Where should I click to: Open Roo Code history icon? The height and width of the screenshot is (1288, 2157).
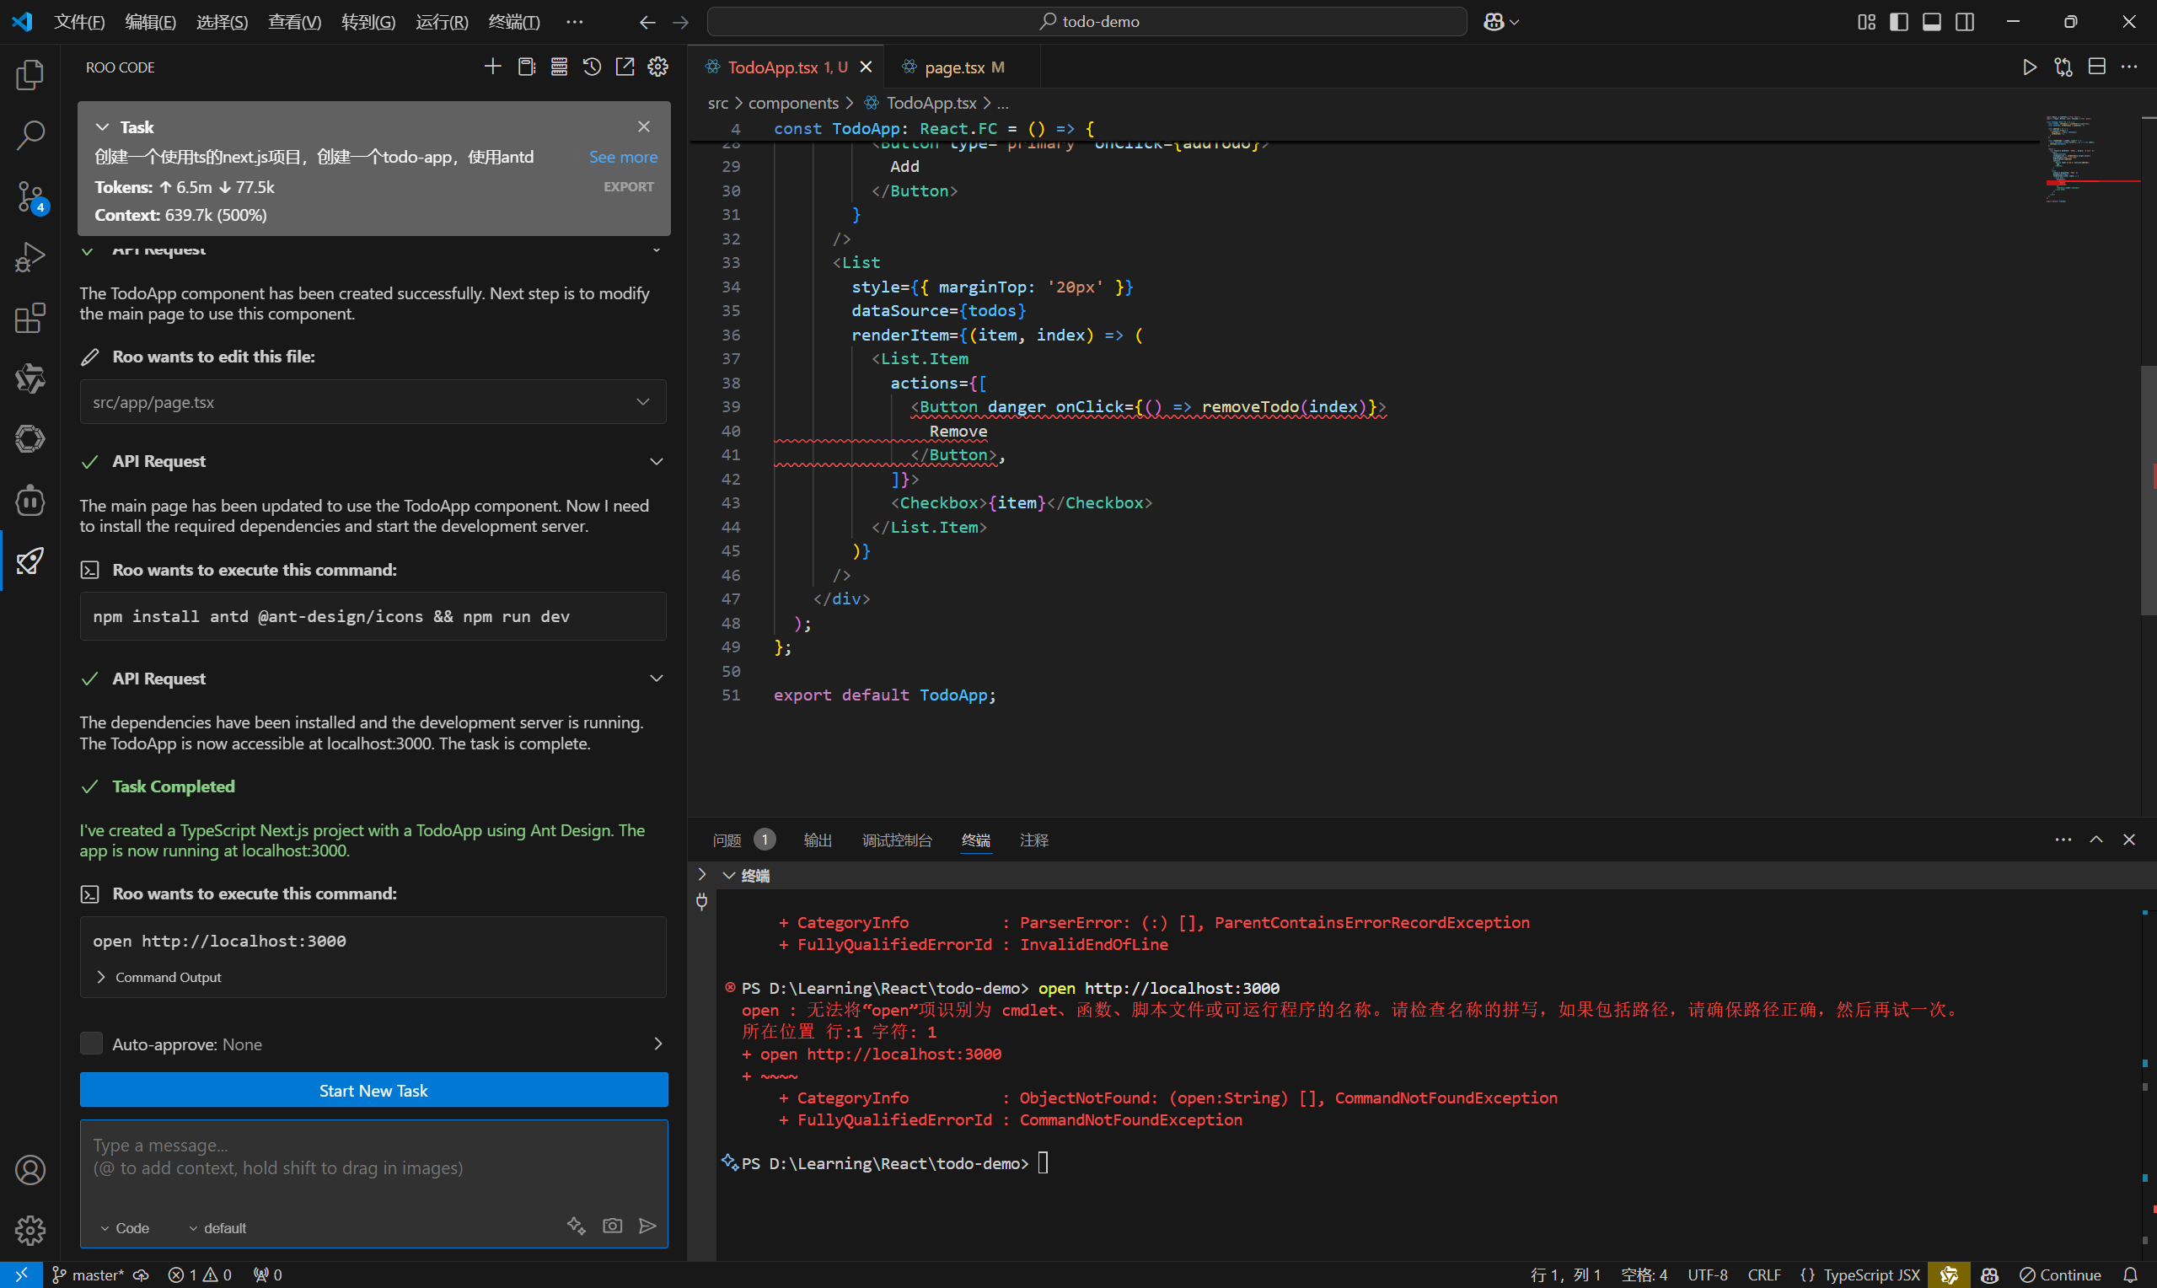click(592, 67)
